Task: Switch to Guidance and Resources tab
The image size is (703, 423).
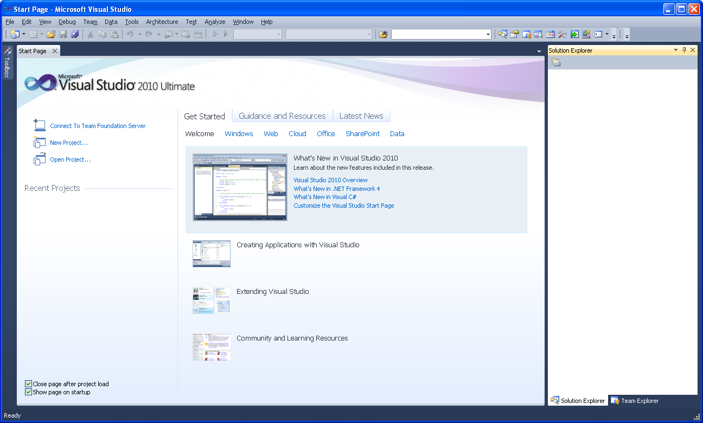Action: [x=282, y=116]
